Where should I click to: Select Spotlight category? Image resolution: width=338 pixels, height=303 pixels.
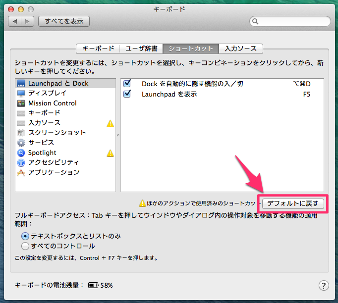pos(65,152)
